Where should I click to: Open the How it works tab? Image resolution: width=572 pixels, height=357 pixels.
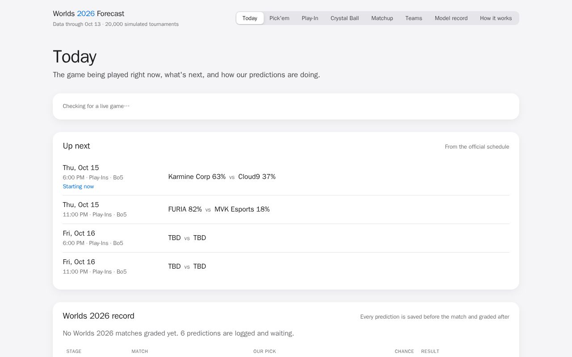pyautogui.click(x=496, y=18)
